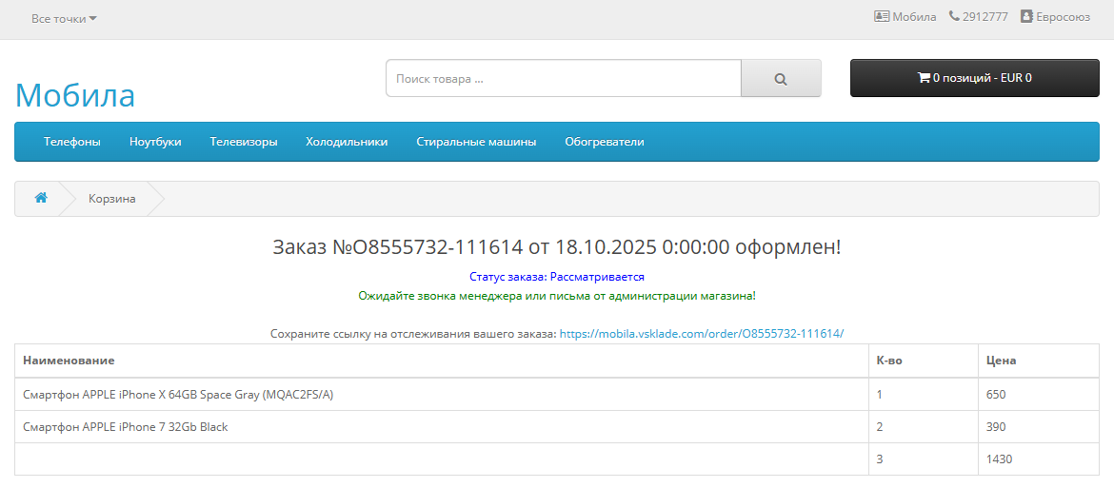Click the contact card icon near Мобила
Image resolution: width=1114 pixels, height=488 pixels.
tap(882, 16)
